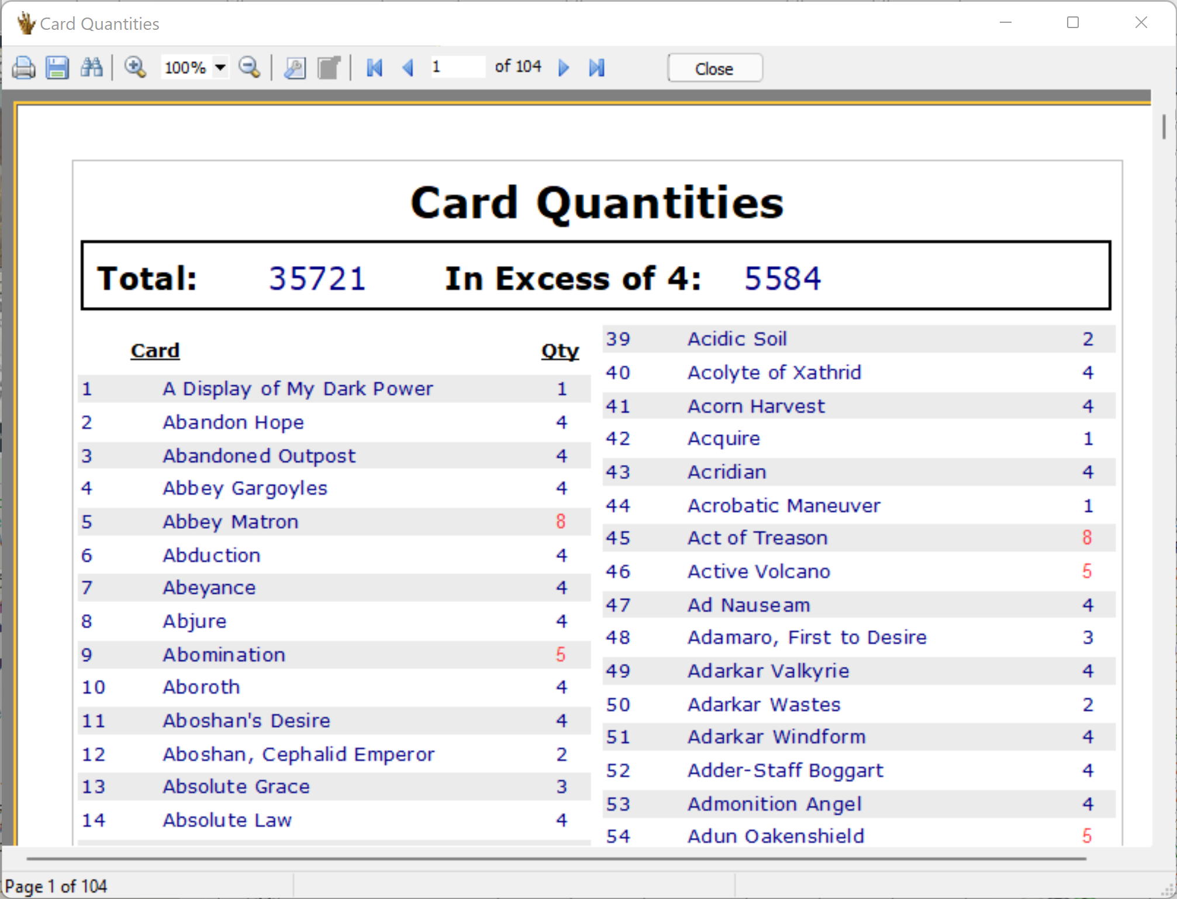The image size is (1177, 899).
Task: Advance to the next page
Action: click(x=564, y=68)
